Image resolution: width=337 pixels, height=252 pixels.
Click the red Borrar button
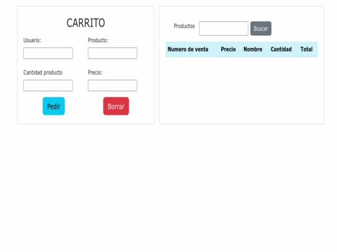[116, 106]
